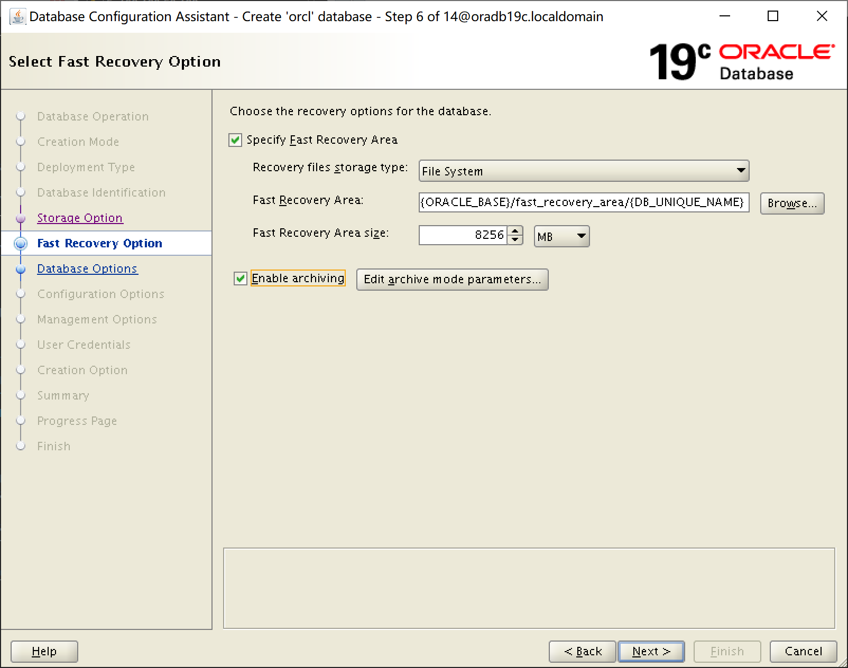Click the Fast Recovery Option step bullet
The image size is (848, 668).
pos(21,244)
